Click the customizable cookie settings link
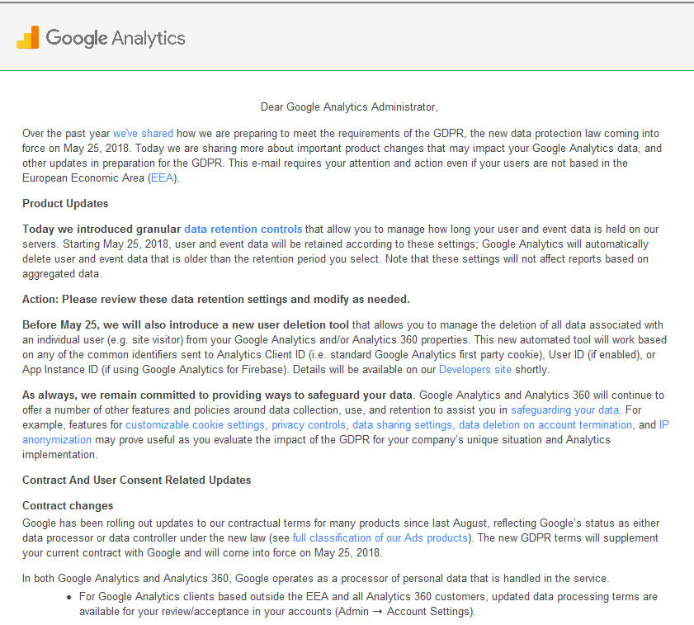This screenshot has height=625, width=694. pos(195,425)
